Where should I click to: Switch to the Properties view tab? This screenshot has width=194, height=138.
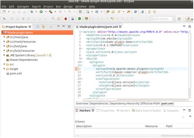106,111
